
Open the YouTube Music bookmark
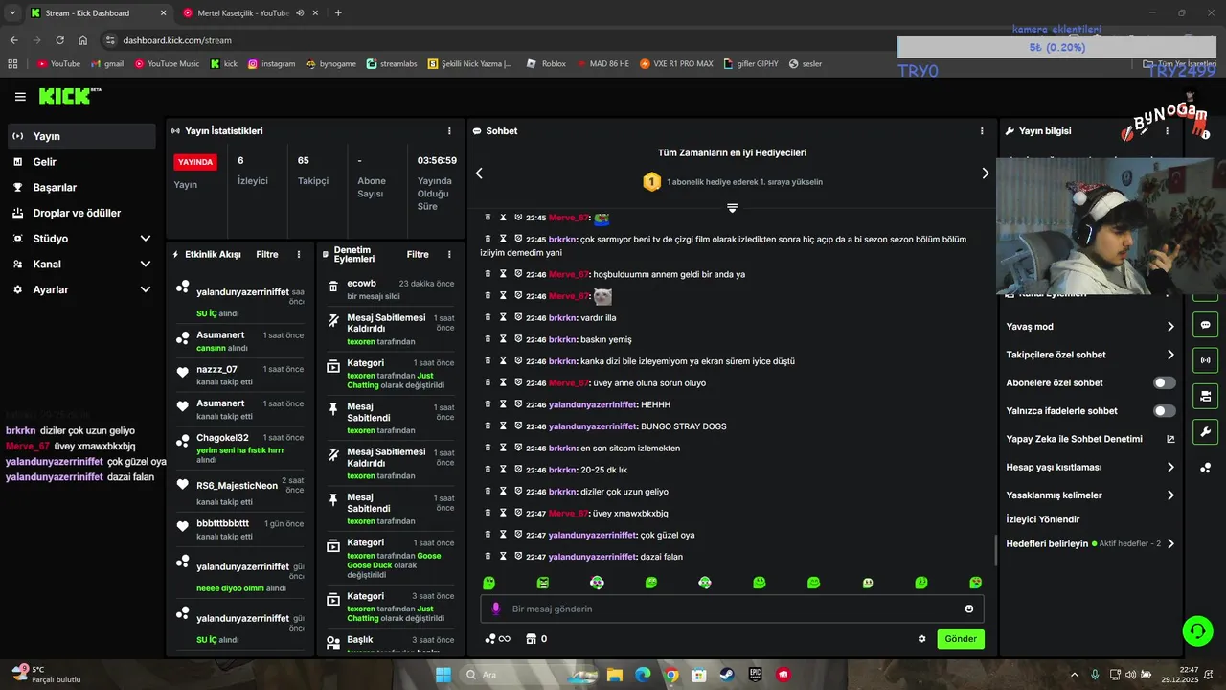pos(168,64)
